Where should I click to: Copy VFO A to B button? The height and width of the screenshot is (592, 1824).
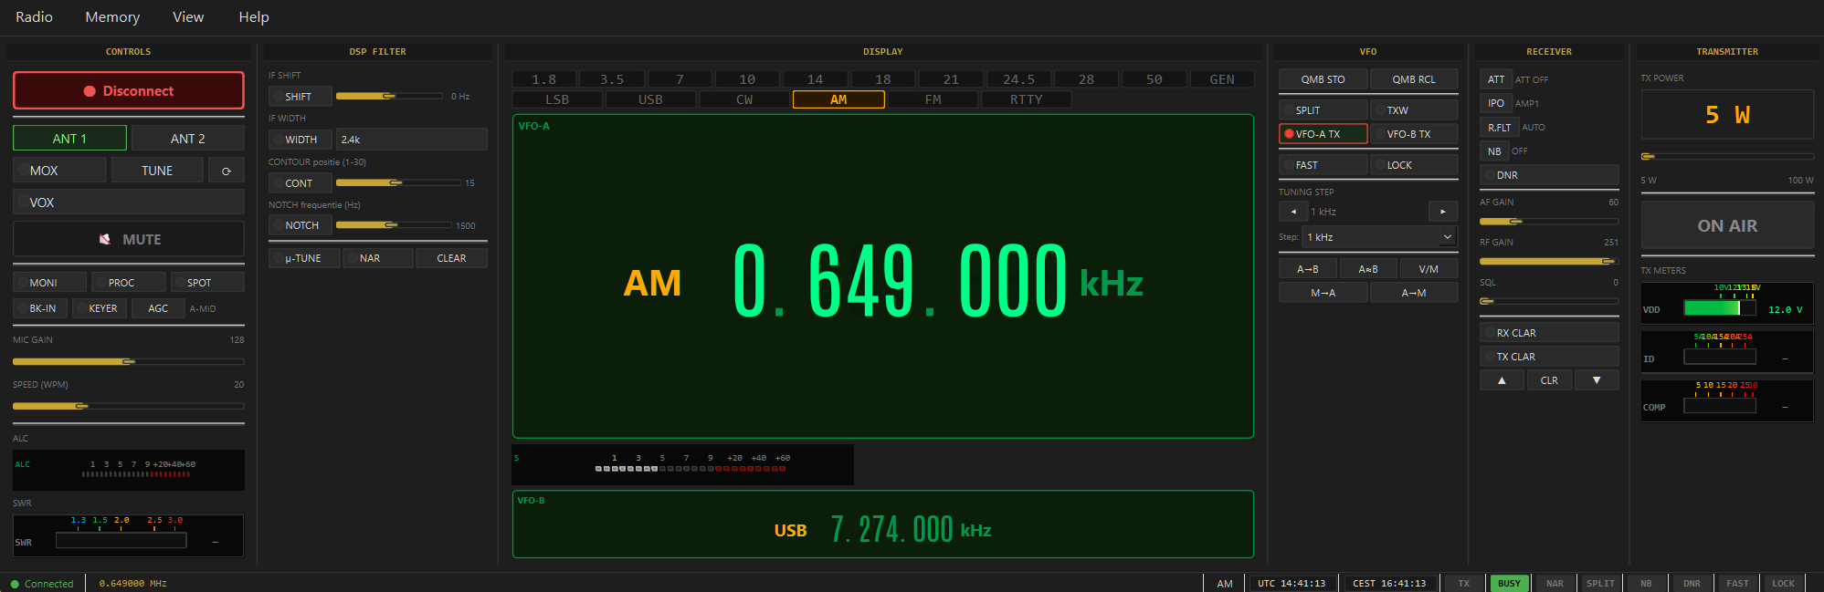tap(1308, 269)
